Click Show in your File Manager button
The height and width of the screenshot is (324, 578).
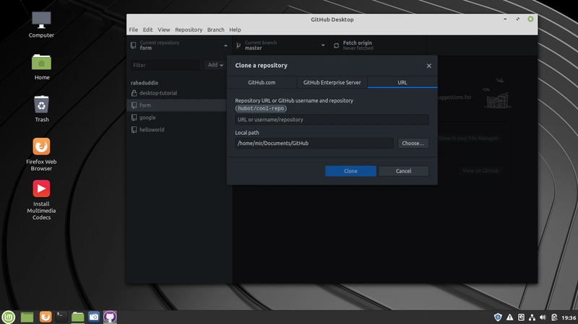pos(468,139)
